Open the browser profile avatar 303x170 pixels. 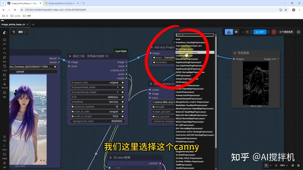293,10
